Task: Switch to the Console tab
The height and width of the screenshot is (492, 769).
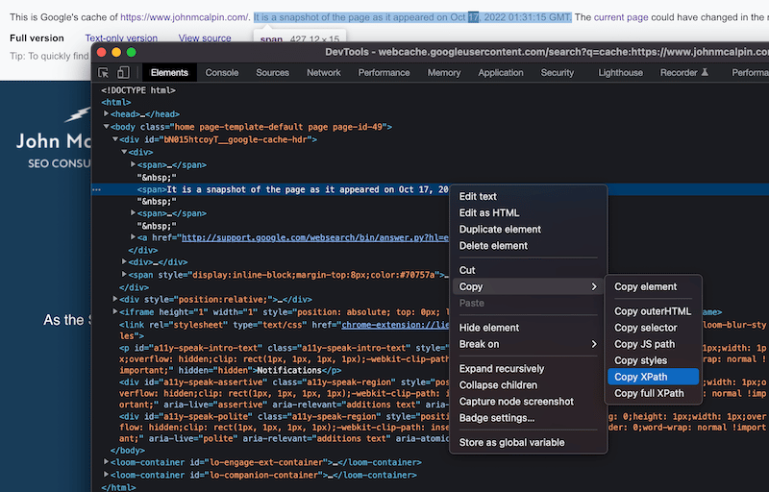Action: (222, 72)
